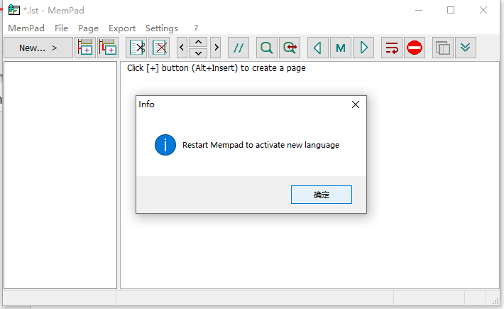Close the Info dialog with X
The width and height of the screenshot is (504, 309).
tap(356, 104)
